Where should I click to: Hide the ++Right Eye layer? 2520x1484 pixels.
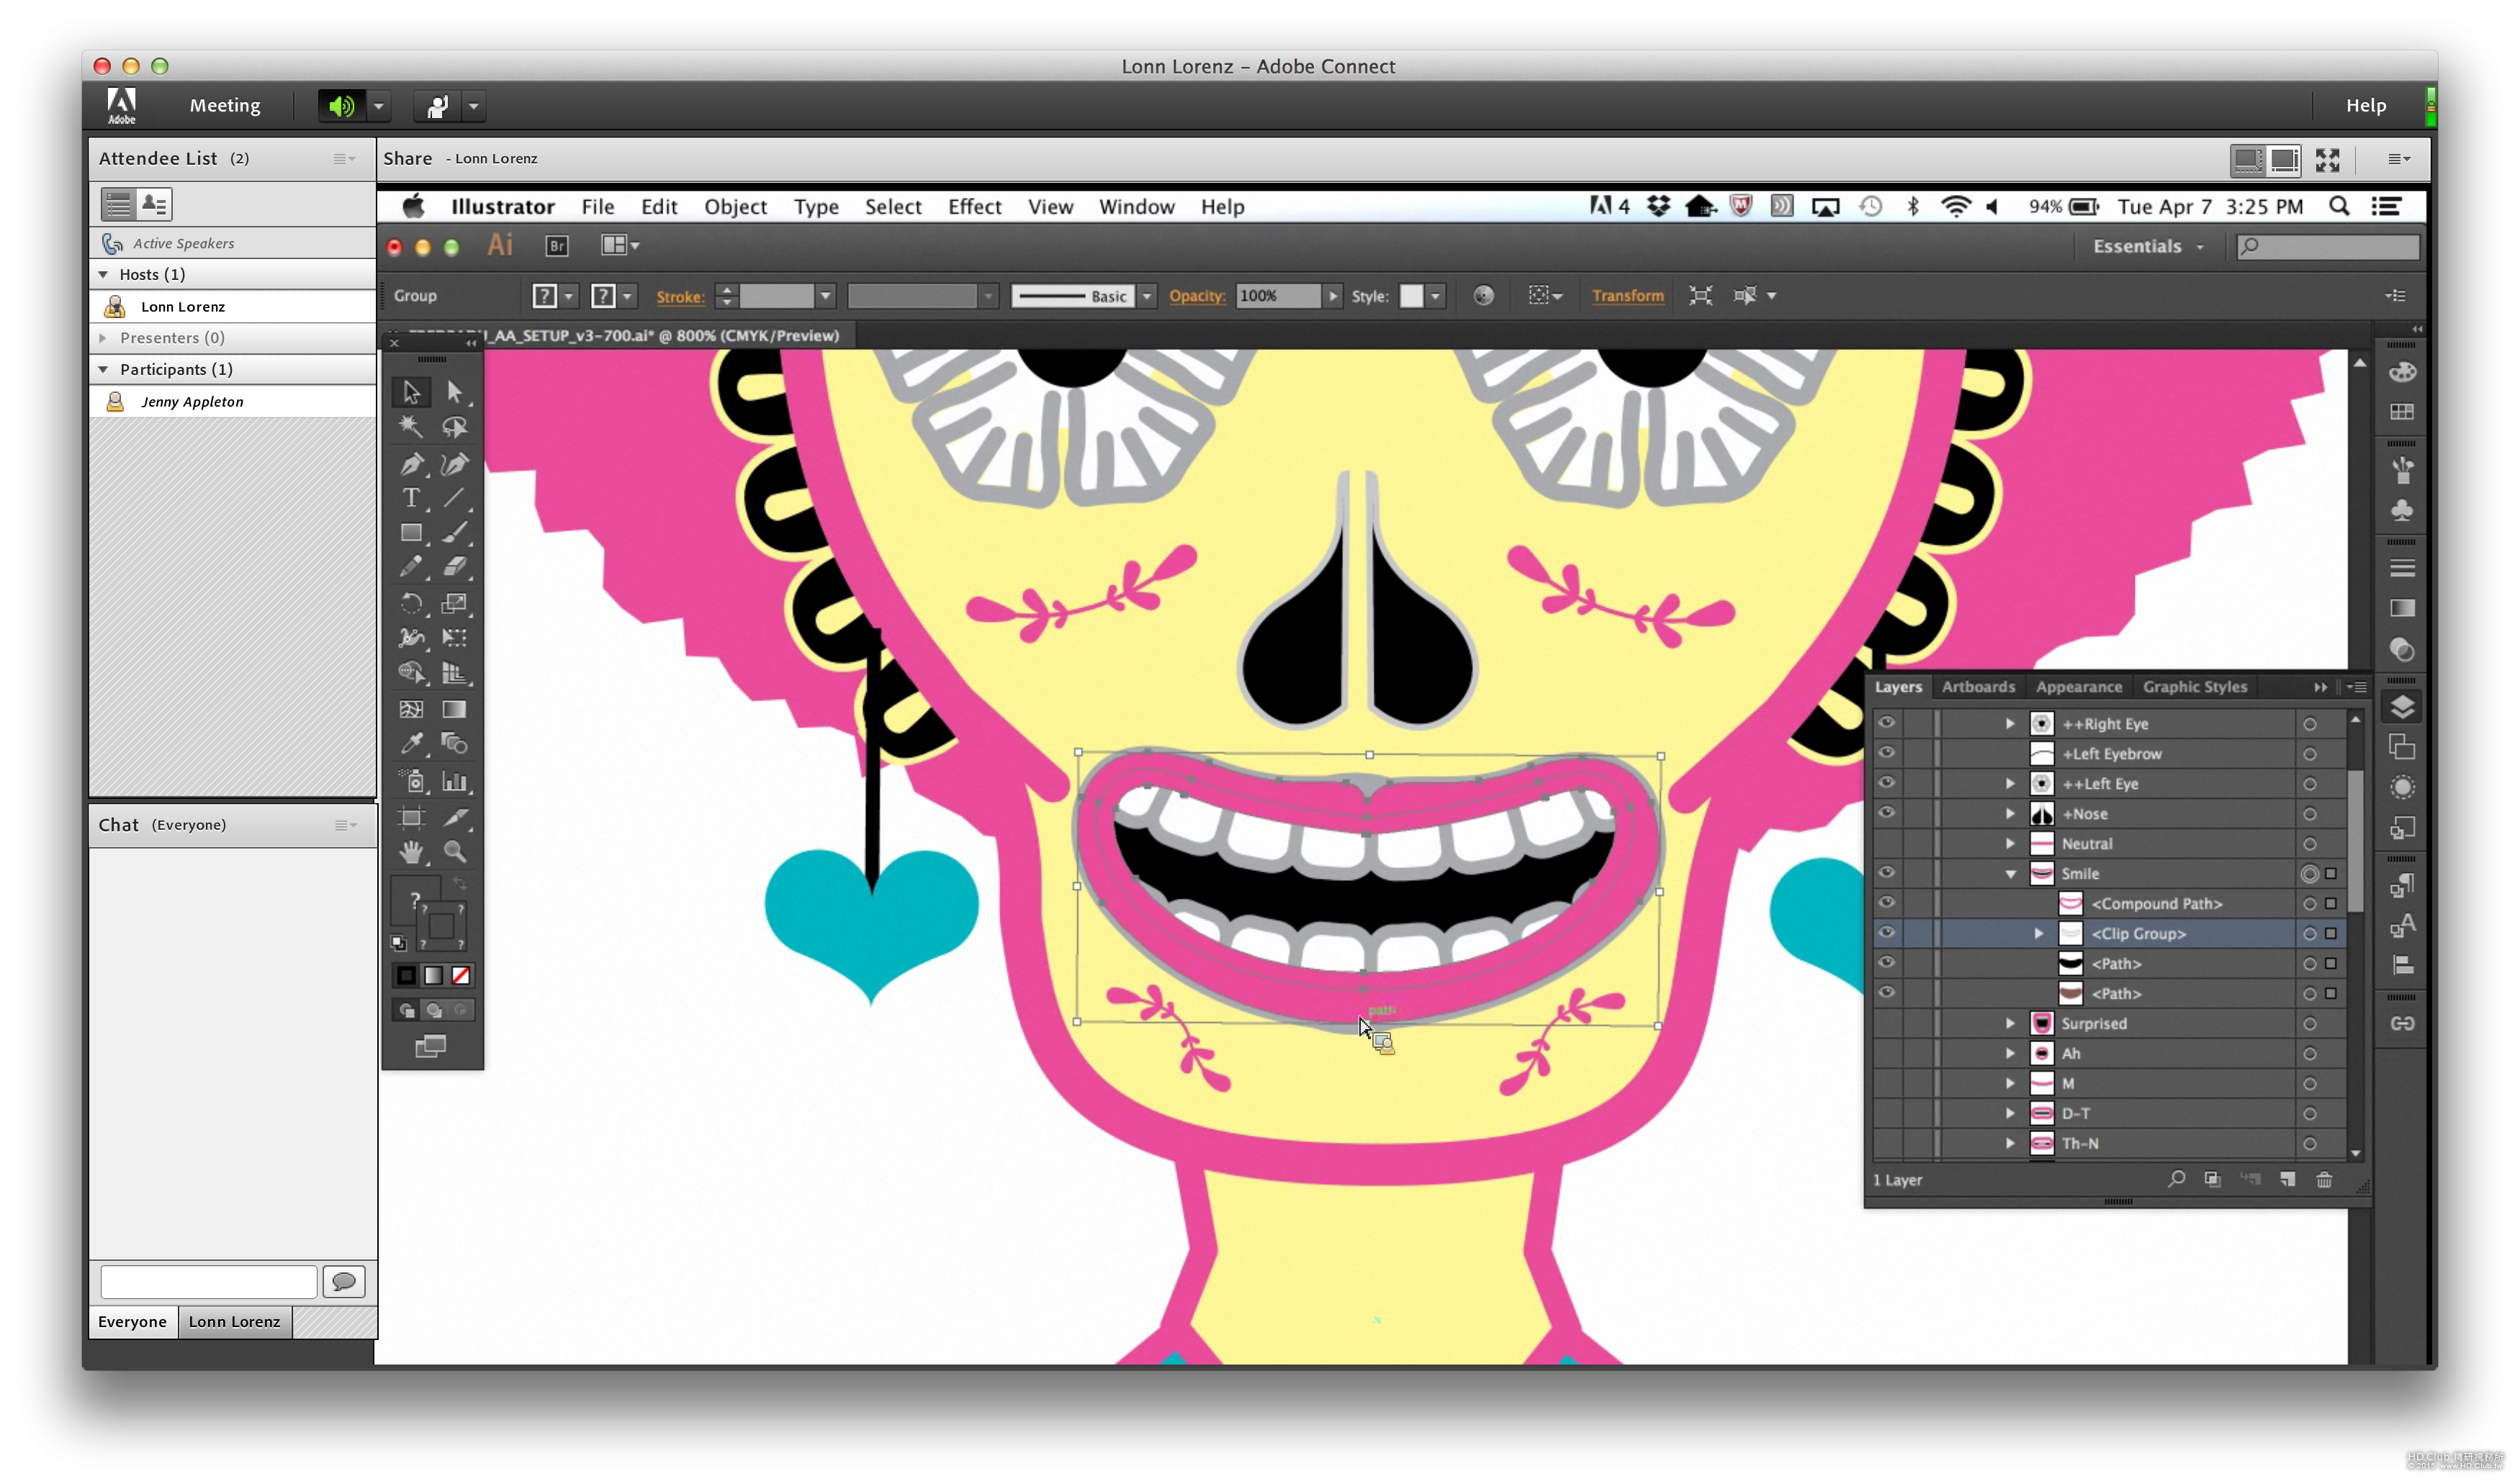(x=1886, y=723)
